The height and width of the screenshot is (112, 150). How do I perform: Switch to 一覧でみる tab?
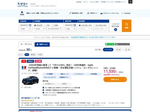(x=26, y=44)
